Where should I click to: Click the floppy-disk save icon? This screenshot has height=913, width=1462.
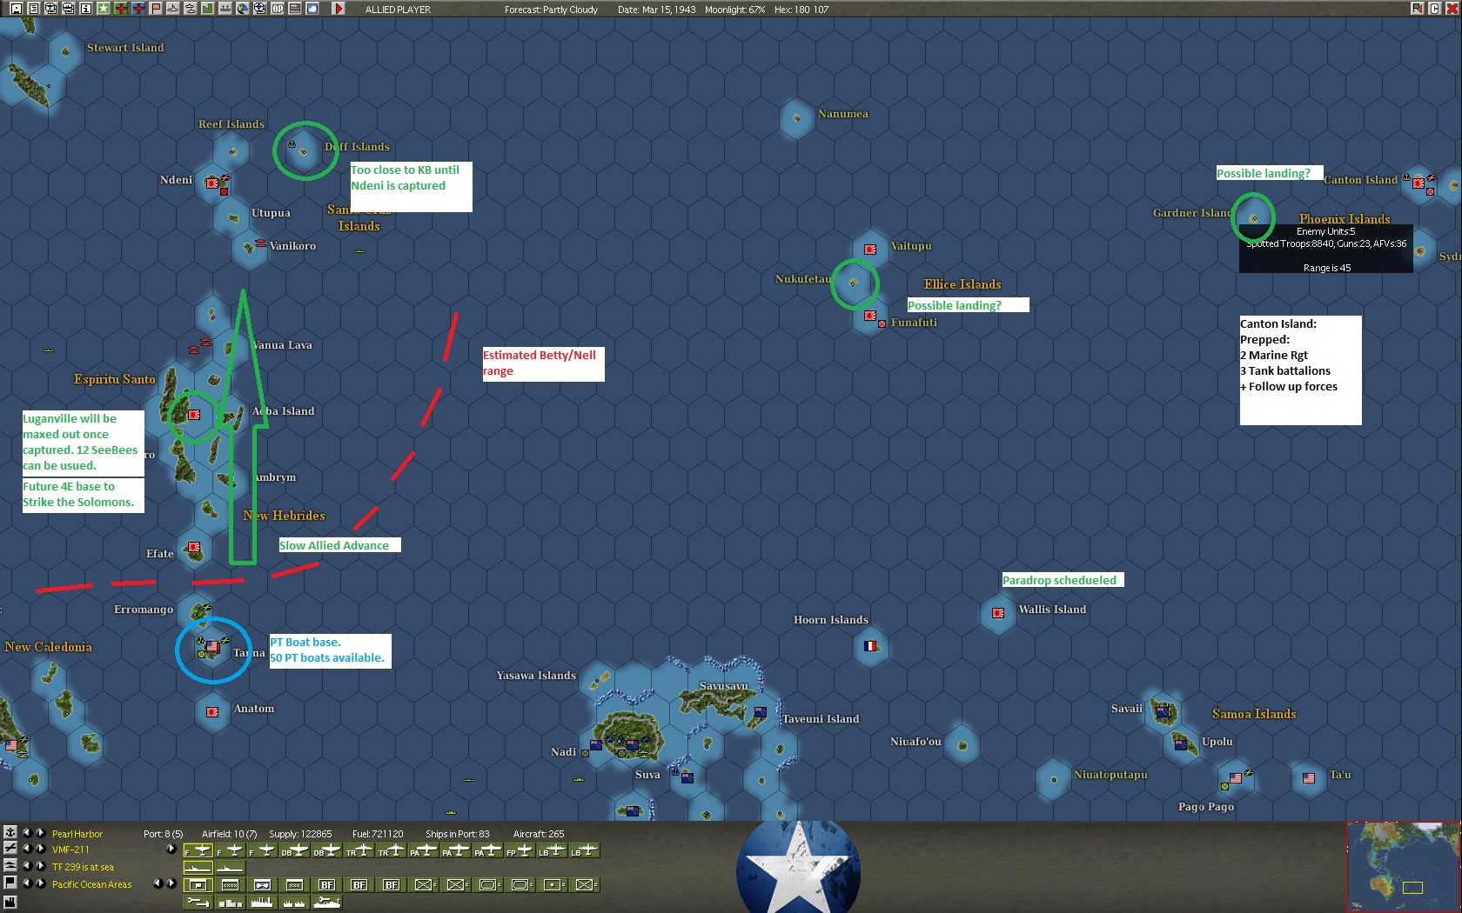[x=17, y=9]
